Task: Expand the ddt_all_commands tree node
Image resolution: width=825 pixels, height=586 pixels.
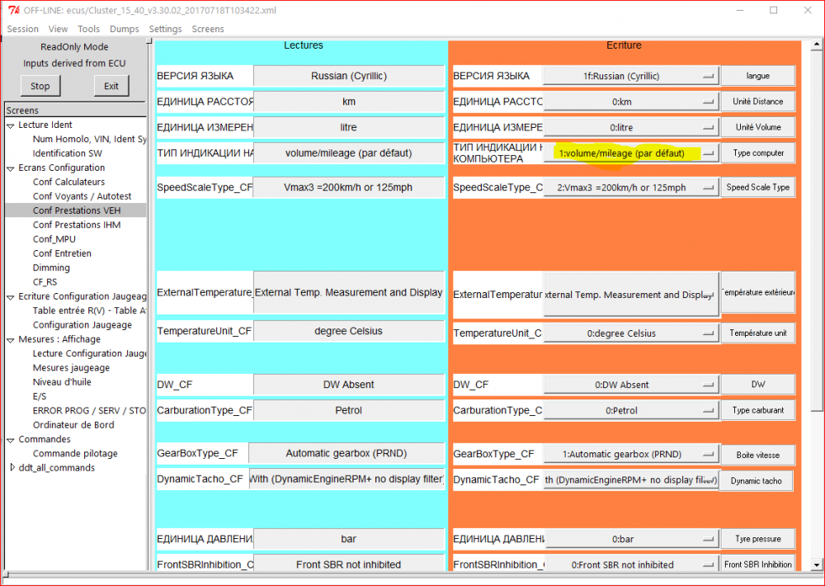Action: pos(12,467)
